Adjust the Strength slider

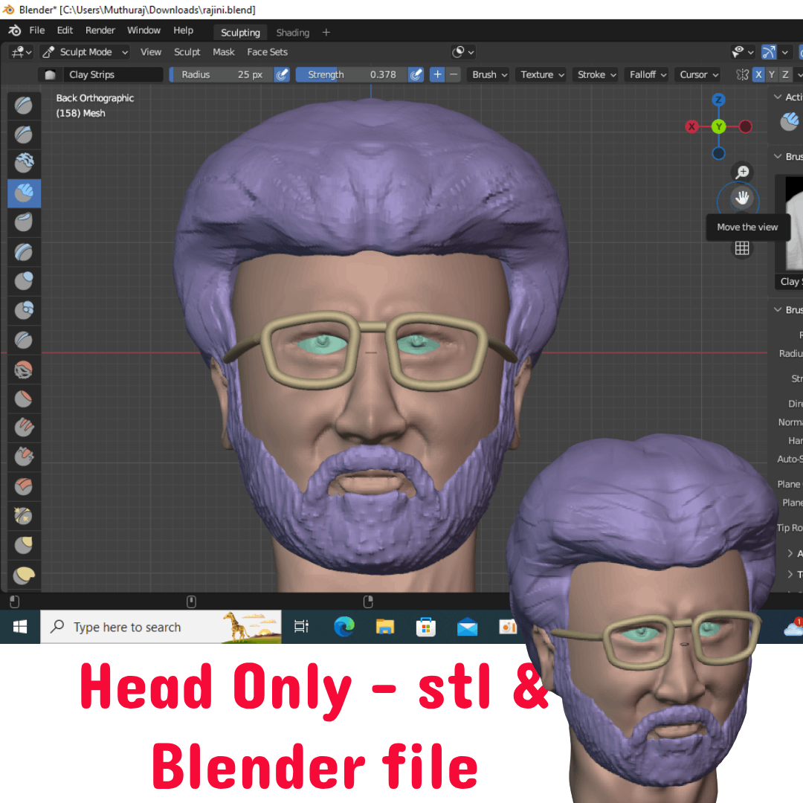point(352,75)
